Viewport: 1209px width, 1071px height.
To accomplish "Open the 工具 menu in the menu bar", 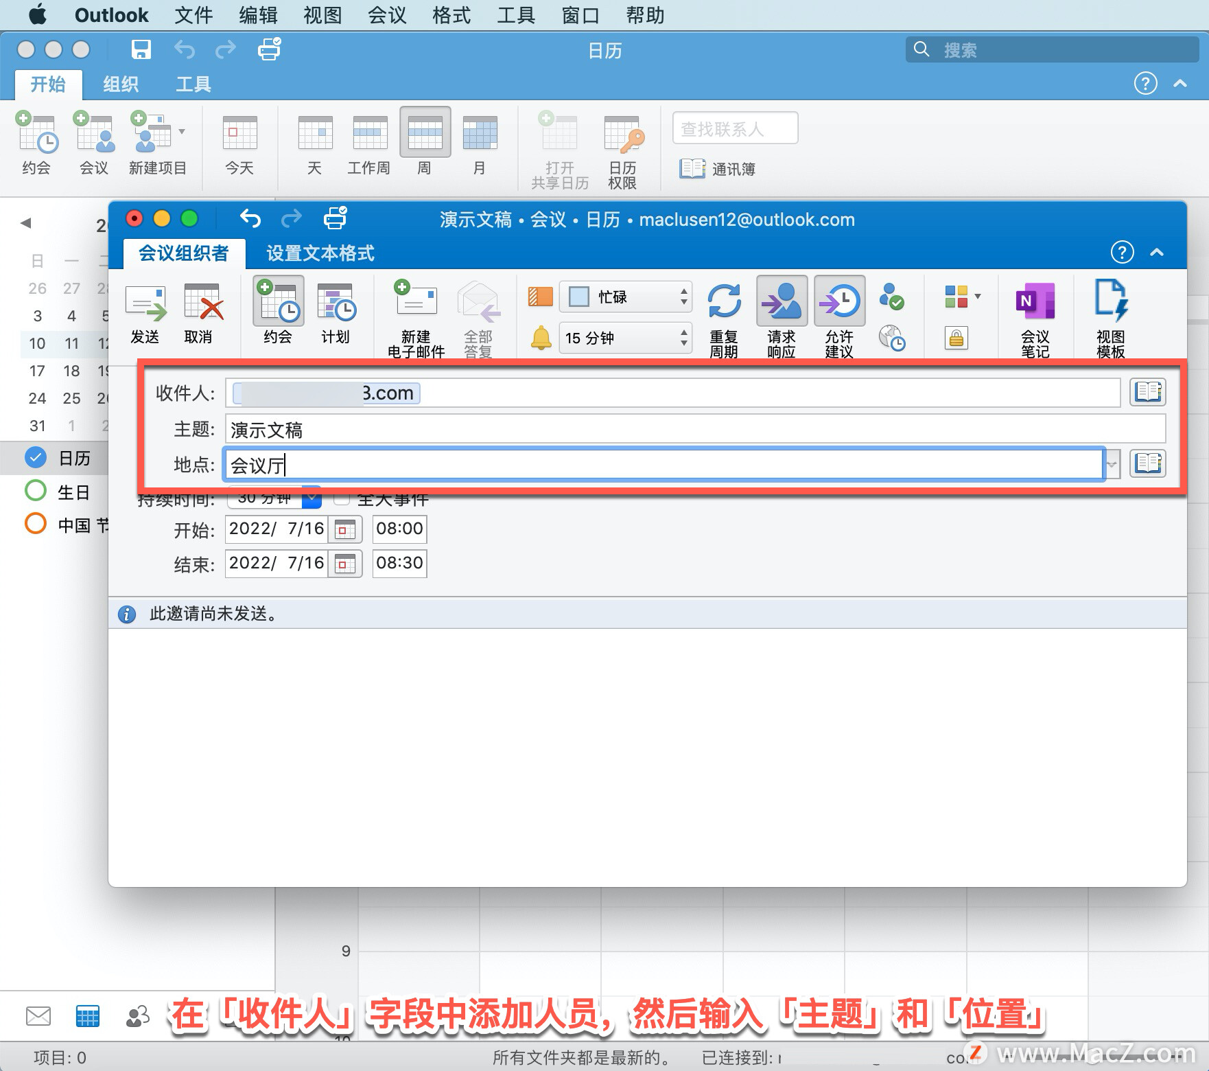I will tap(515, 15).
